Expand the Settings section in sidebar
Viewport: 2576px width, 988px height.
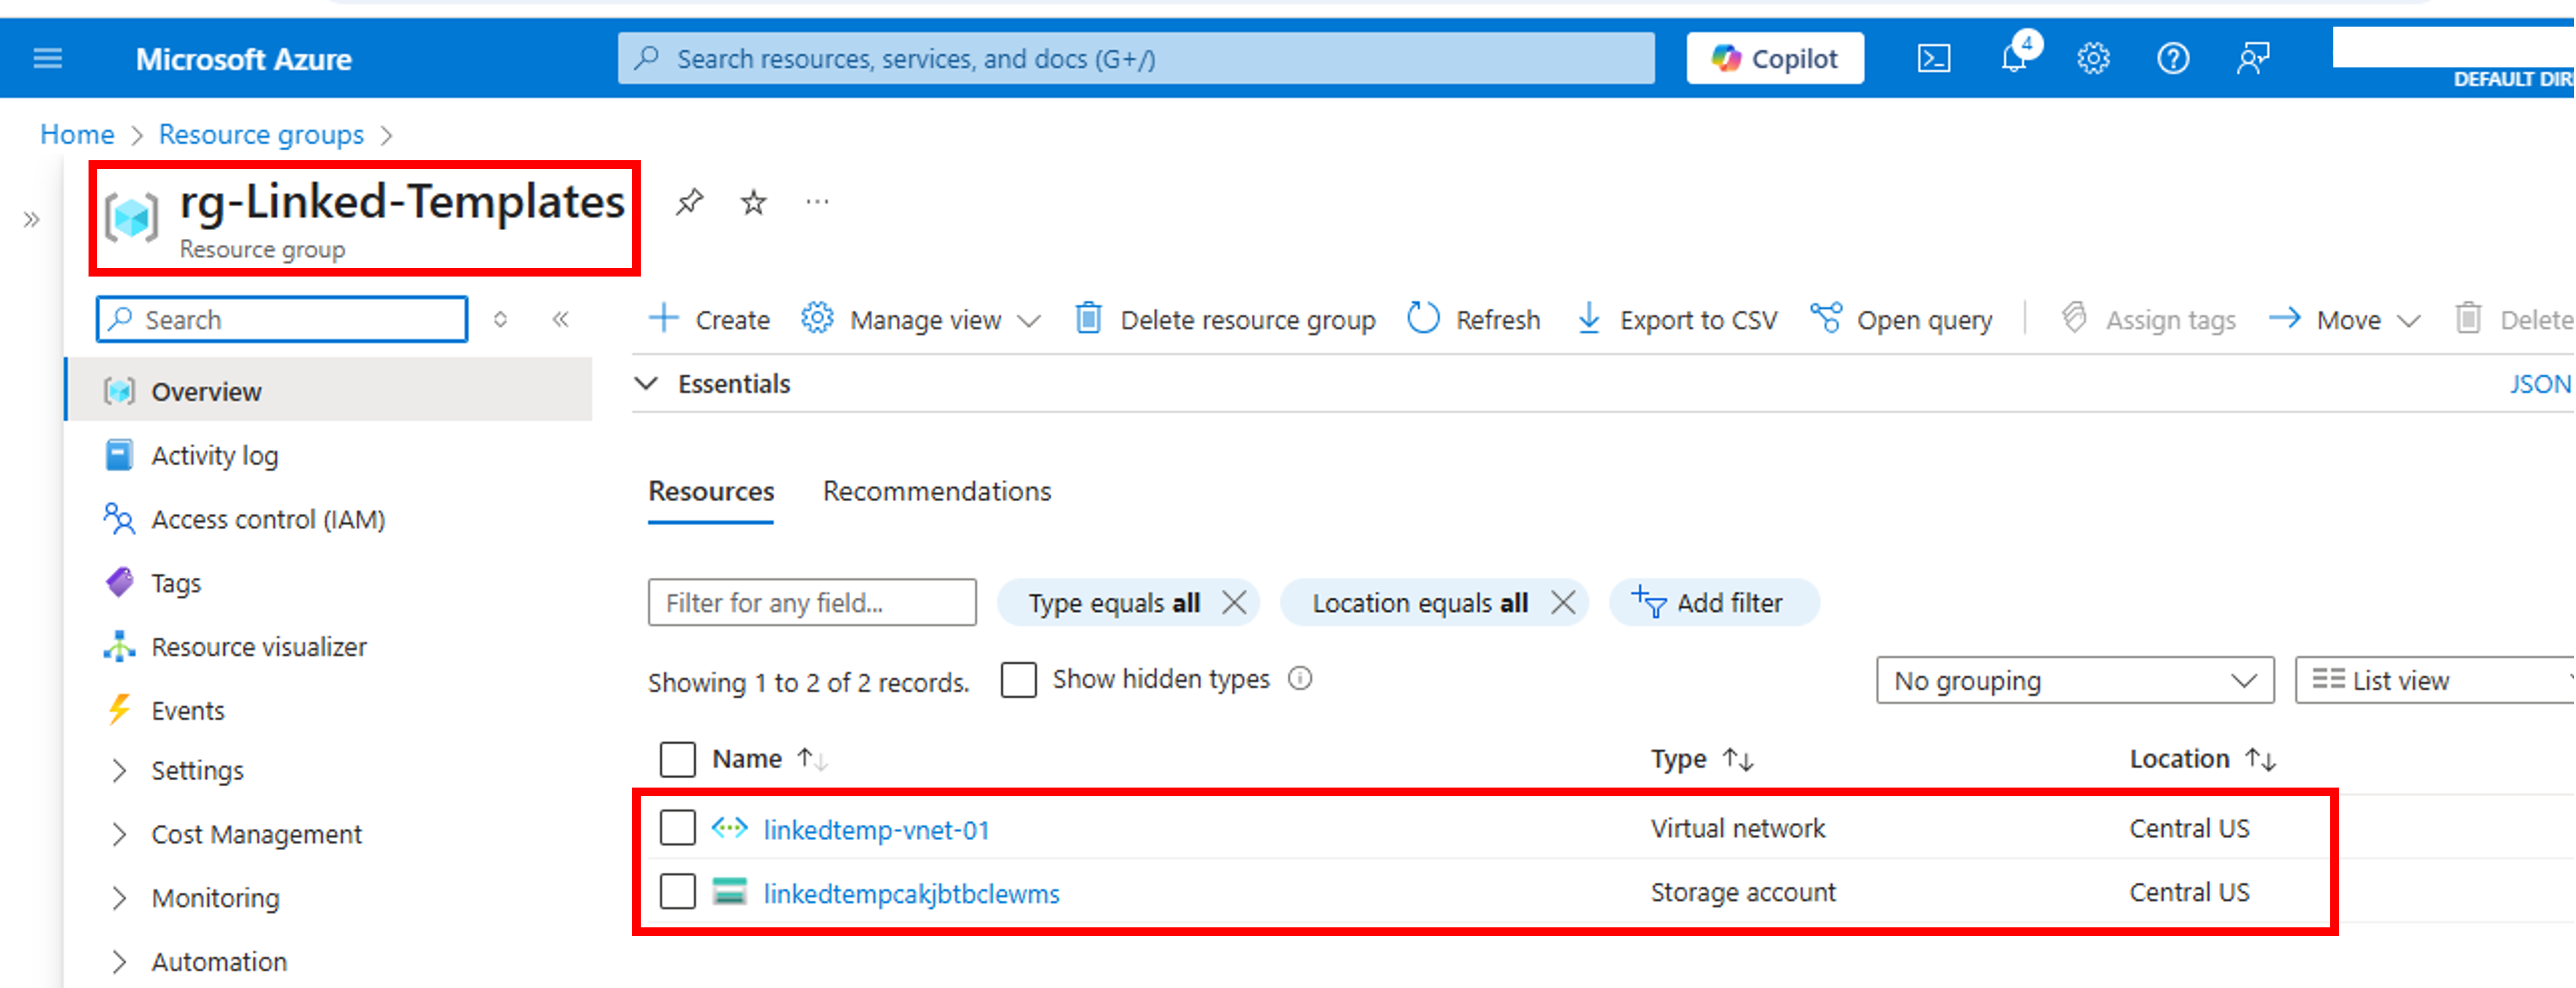tap(198, 770)
